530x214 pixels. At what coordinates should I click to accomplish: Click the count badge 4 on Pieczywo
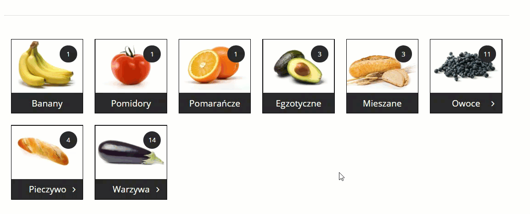[68, 140]
